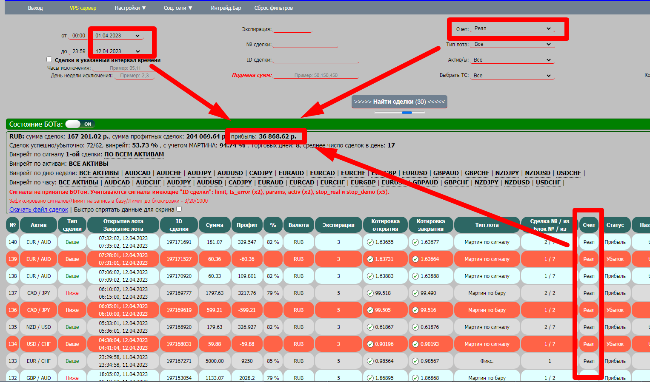650x382 pixels.
Task: Select 'AUDCAD' in the weekday winrate row
Action: pyautogui.click(x=137, y=173)
